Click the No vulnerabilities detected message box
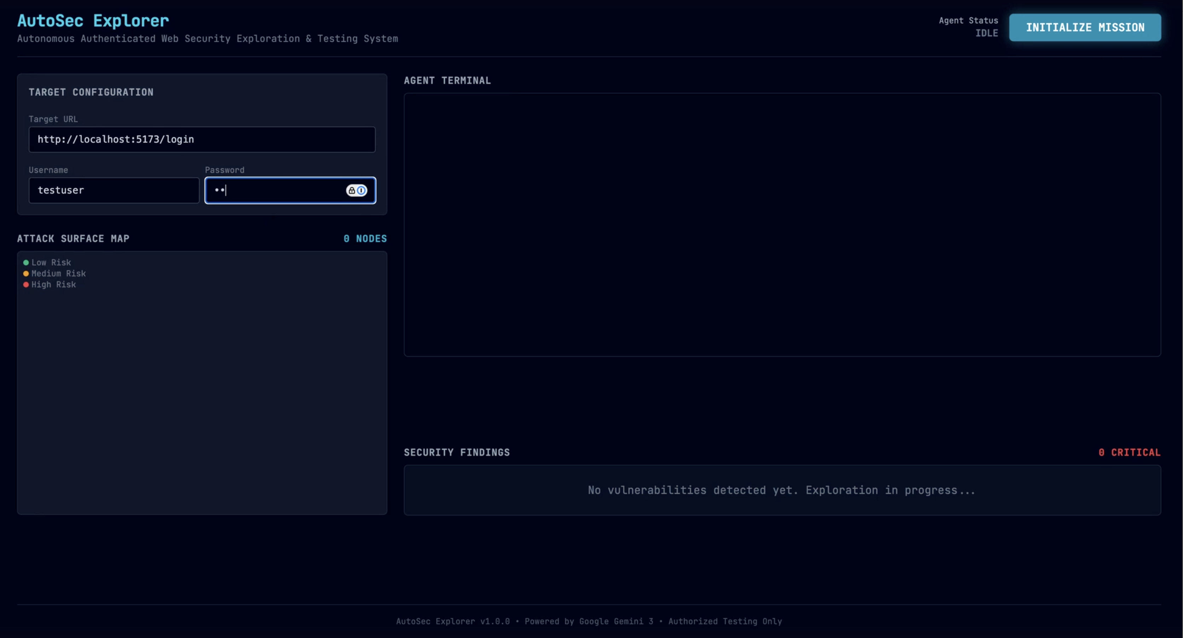Image resolution: width=1183 pixels, height=638 pixels. pos(782,490)
